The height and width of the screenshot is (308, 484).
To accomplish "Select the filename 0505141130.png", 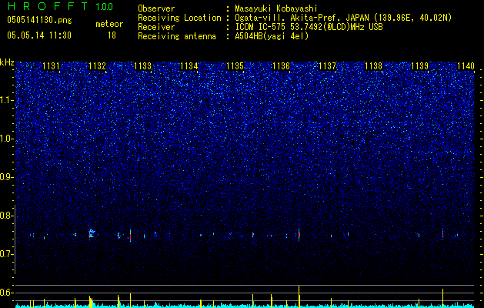I will tap(39, 20).
